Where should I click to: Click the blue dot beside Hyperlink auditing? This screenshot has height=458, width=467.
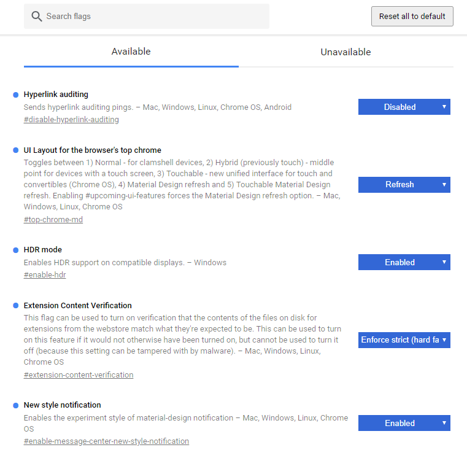15,95
